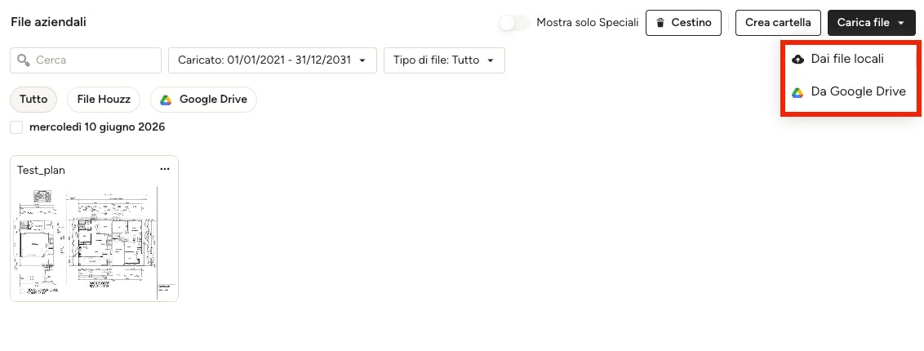Click the arrow icon on Carica file
Screen dimensions: 924x351
point(902,23)
